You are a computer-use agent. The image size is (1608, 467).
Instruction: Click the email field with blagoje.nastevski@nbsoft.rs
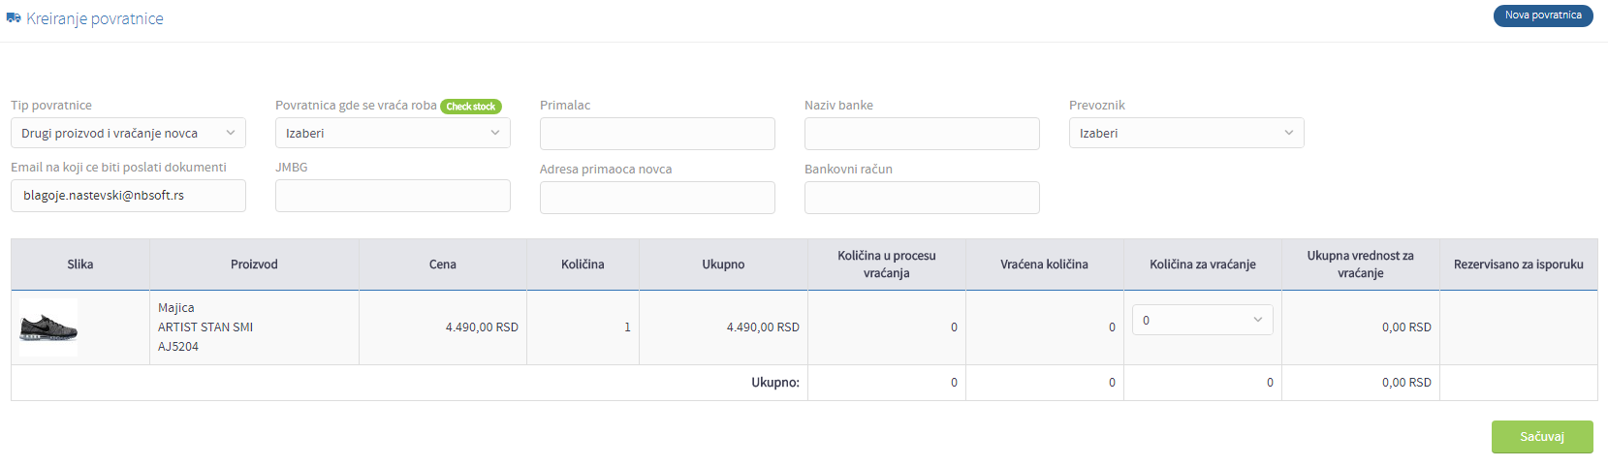point(128,196)
